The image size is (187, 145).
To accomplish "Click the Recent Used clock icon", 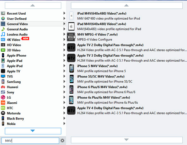I will (x=3, y=13).
